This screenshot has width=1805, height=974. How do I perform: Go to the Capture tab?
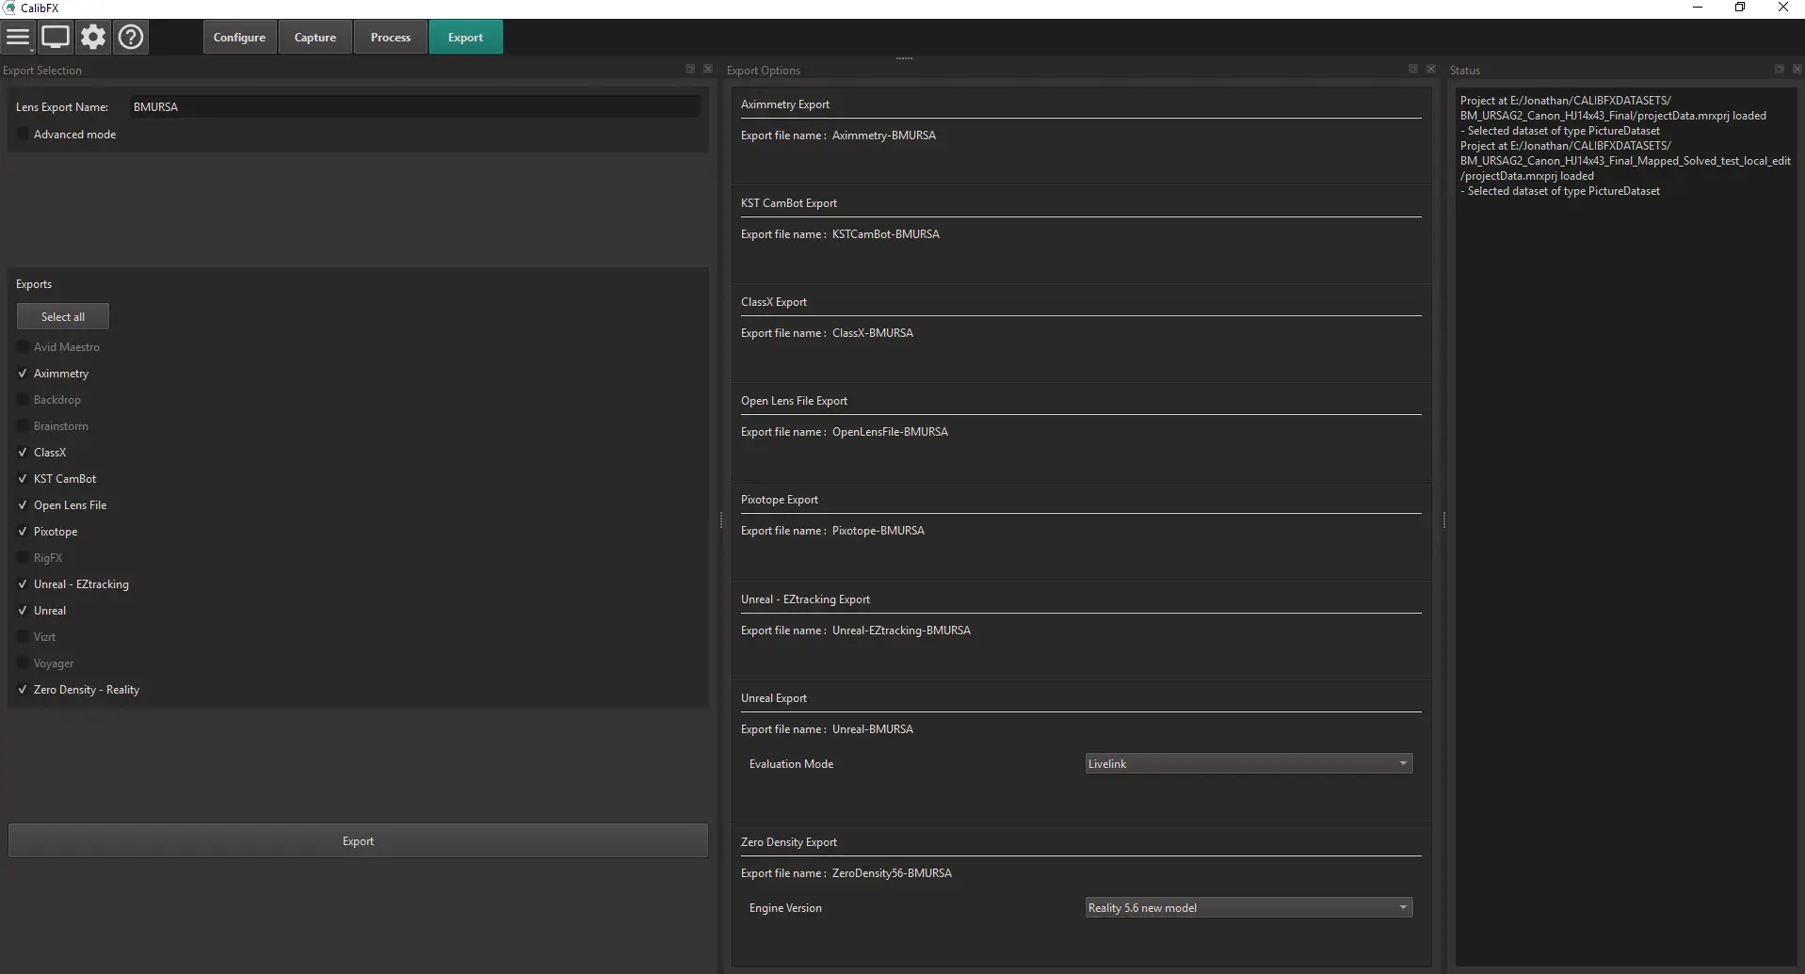(315, 38)
